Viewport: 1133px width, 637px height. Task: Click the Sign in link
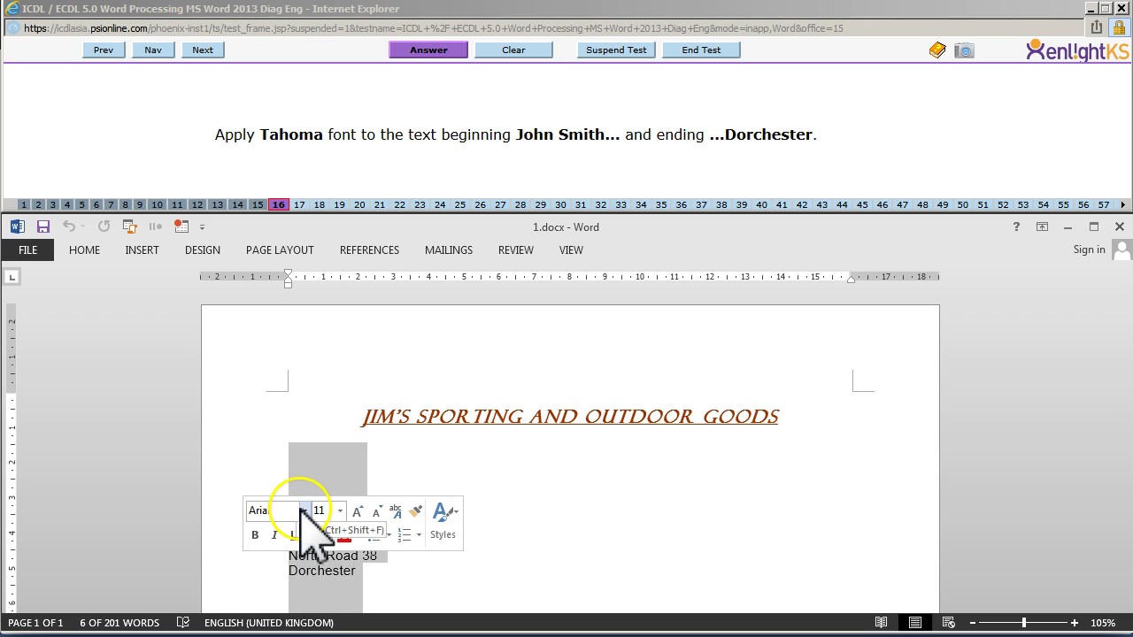(1089, 249)
